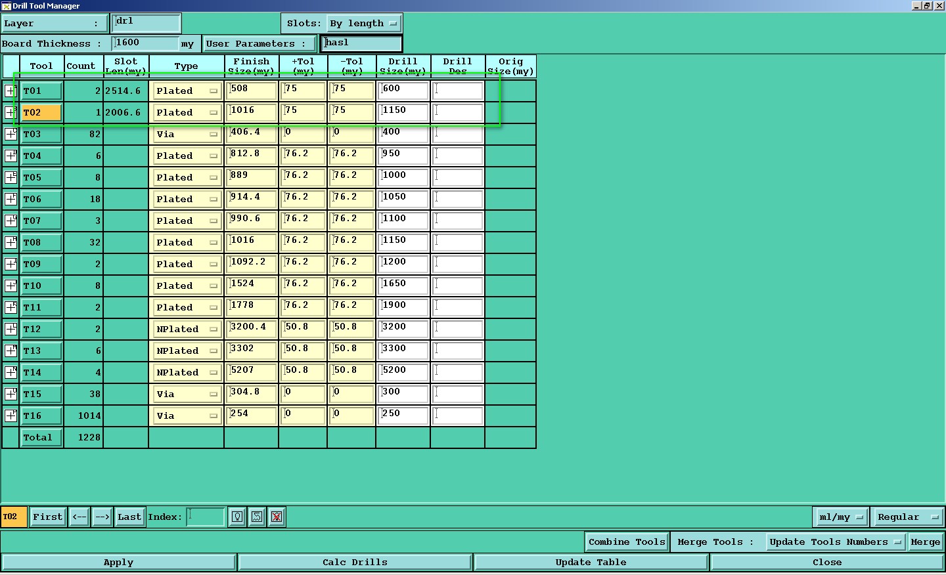Viewport: 946px width, 575px height.
Task: Open the Type dropdown for T01
Action: (187, 91)
